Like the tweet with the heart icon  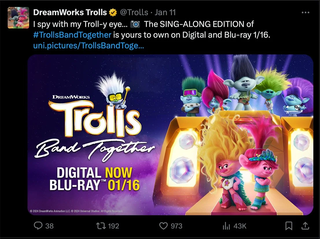(x=163, y=226)
